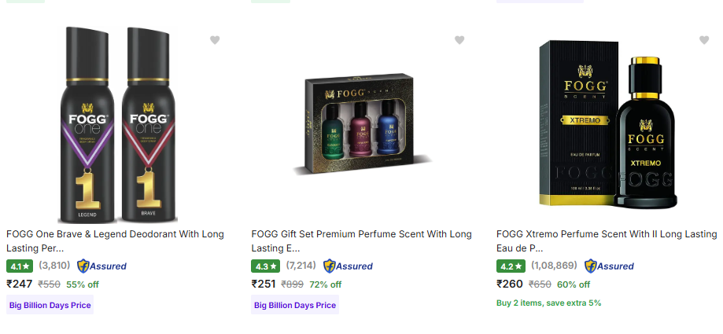Toggle wishlist heart on FOGG Gift Set
723x334 pixels.
pyautogui.click(x=459, y=40)
